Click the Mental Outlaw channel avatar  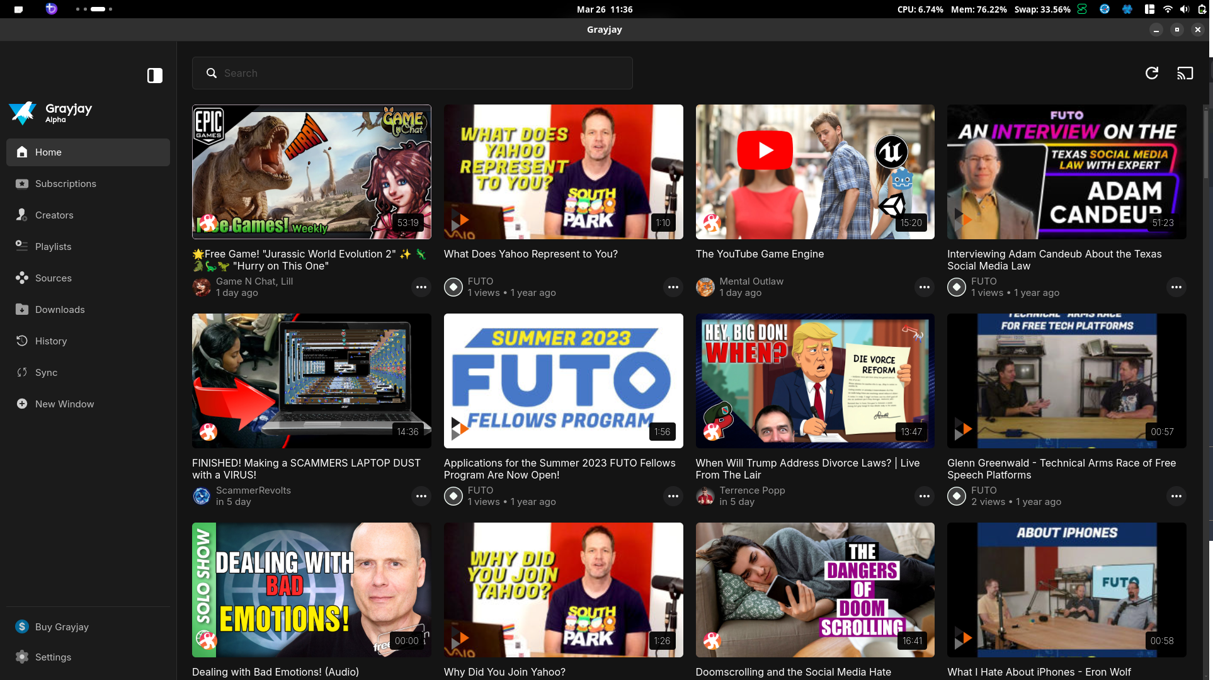point(705,287)
